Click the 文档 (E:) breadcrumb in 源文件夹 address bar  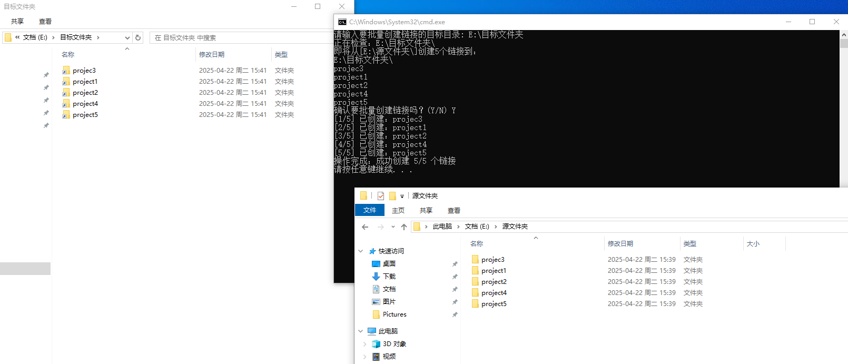(477, 227)
